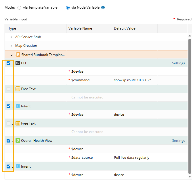Click the vertical scrollbar thumb
The height and width of the screenshot is (182, 193).
click(x=190, y=106)
